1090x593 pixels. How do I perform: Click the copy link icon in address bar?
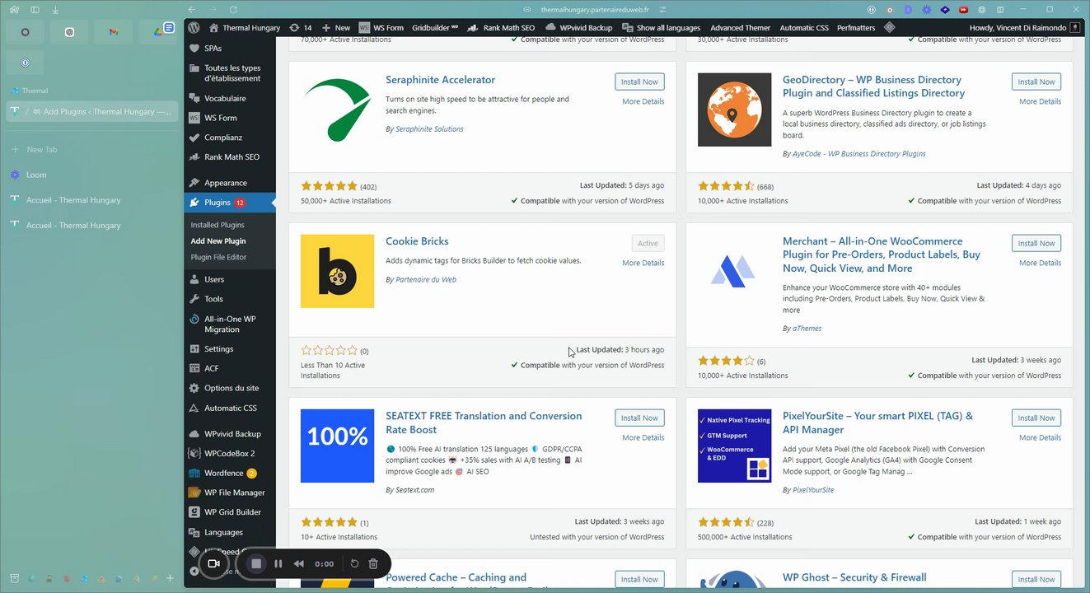point(527,10)
